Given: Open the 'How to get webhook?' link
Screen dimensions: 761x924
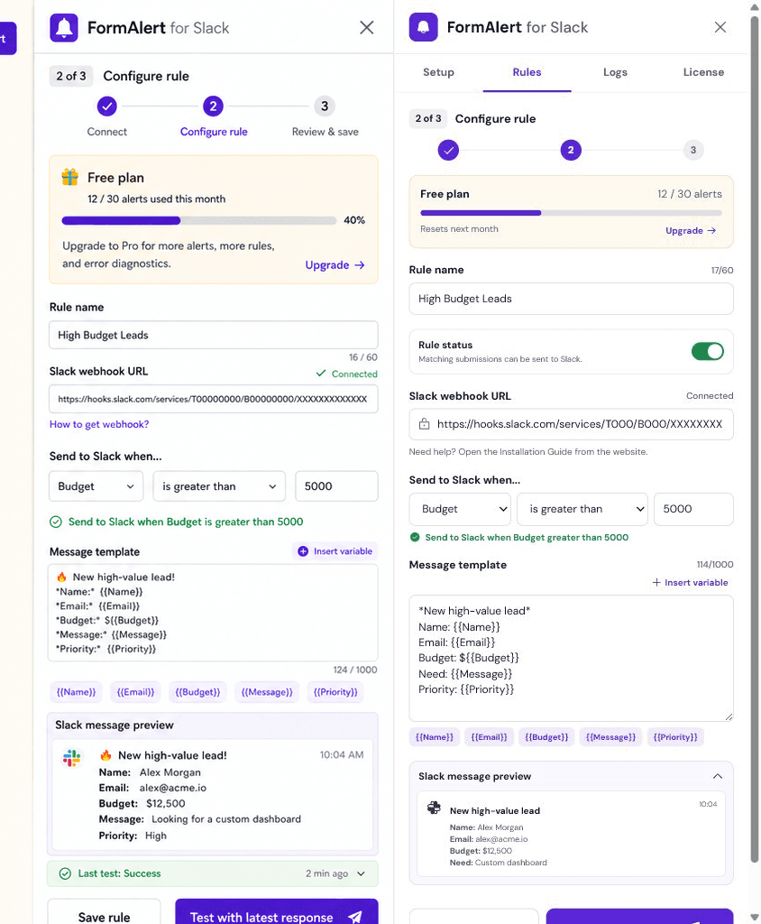Looking at the screenshot, I should 99,424.
